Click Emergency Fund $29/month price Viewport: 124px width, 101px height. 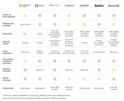25,88
